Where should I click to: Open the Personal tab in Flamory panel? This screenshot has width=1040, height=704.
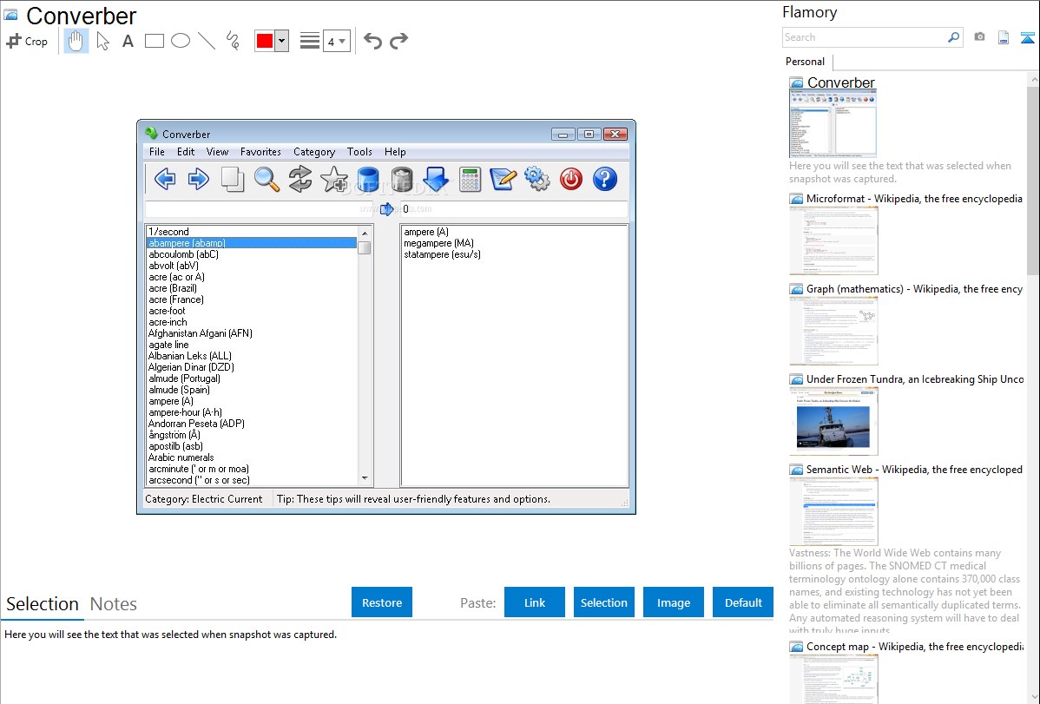tap(805, 62)
